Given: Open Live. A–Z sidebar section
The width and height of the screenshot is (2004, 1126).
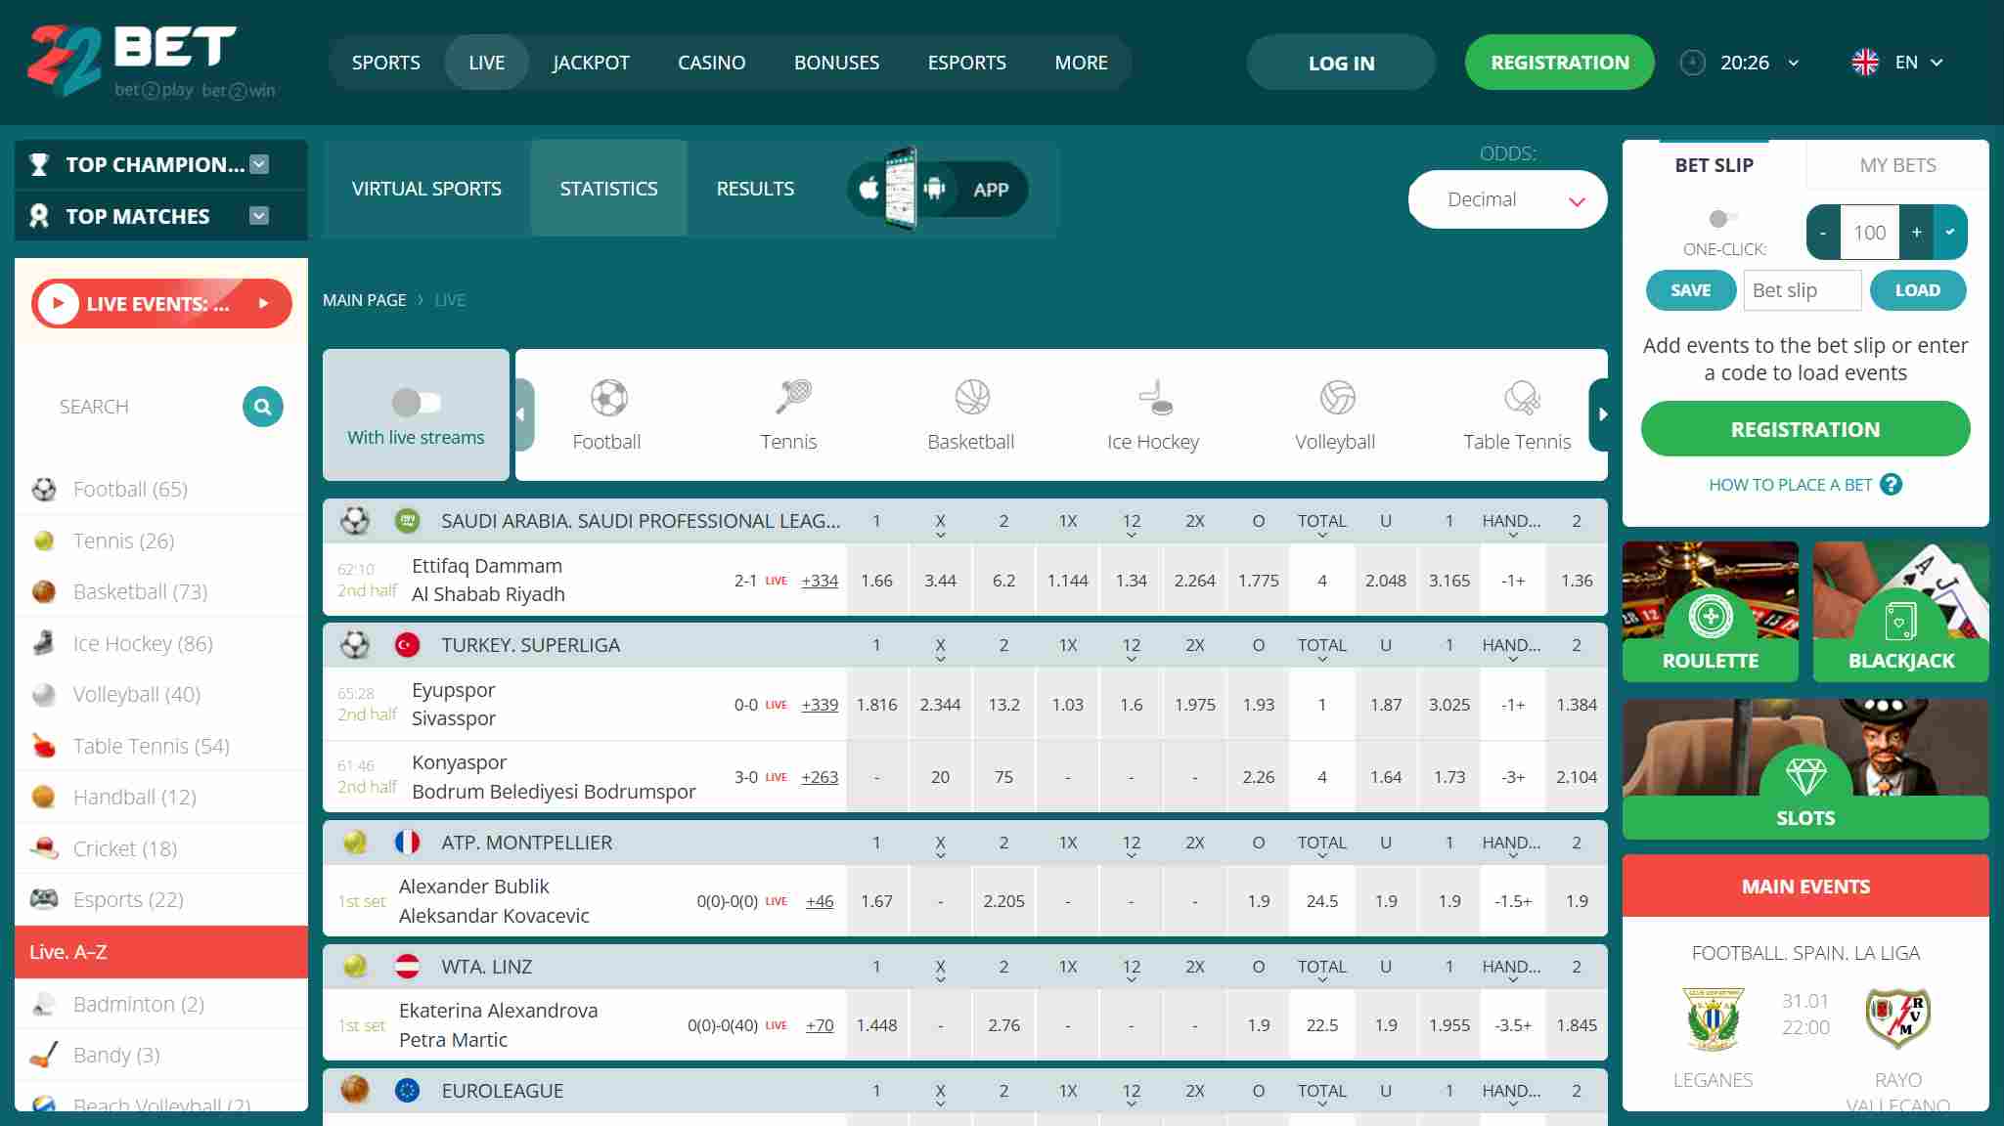Looking at the screenshot, I should pyautogui.click(x=161, y=952).
